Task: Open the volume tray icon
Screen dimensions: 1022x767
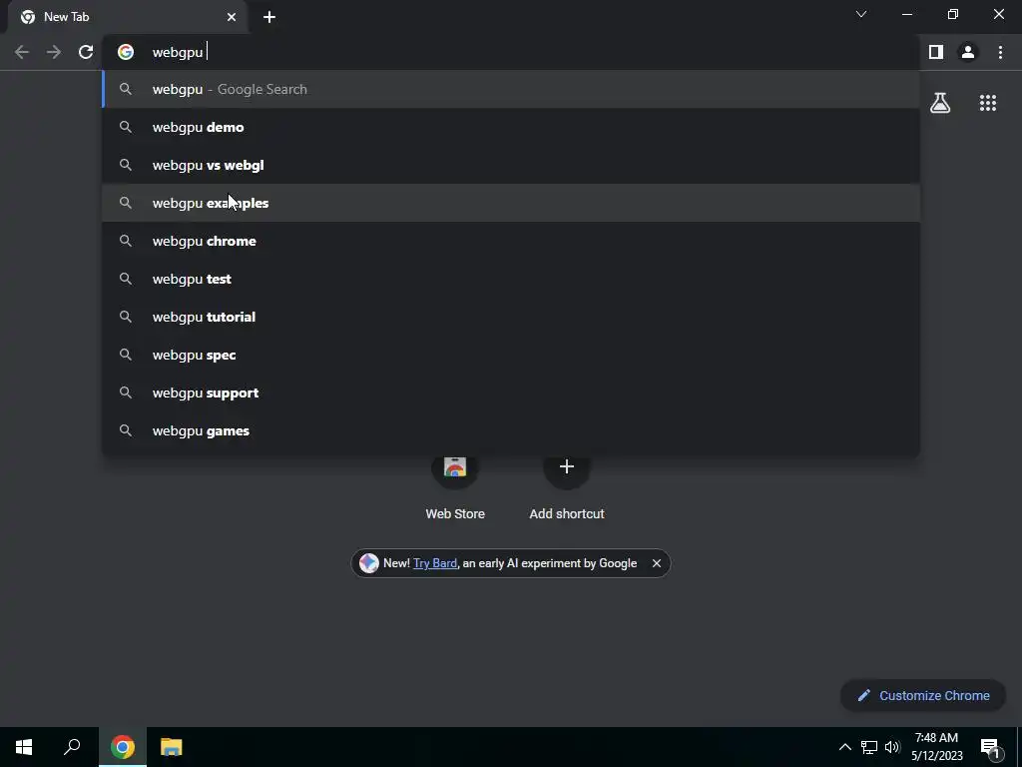Action: coord(892,747)
